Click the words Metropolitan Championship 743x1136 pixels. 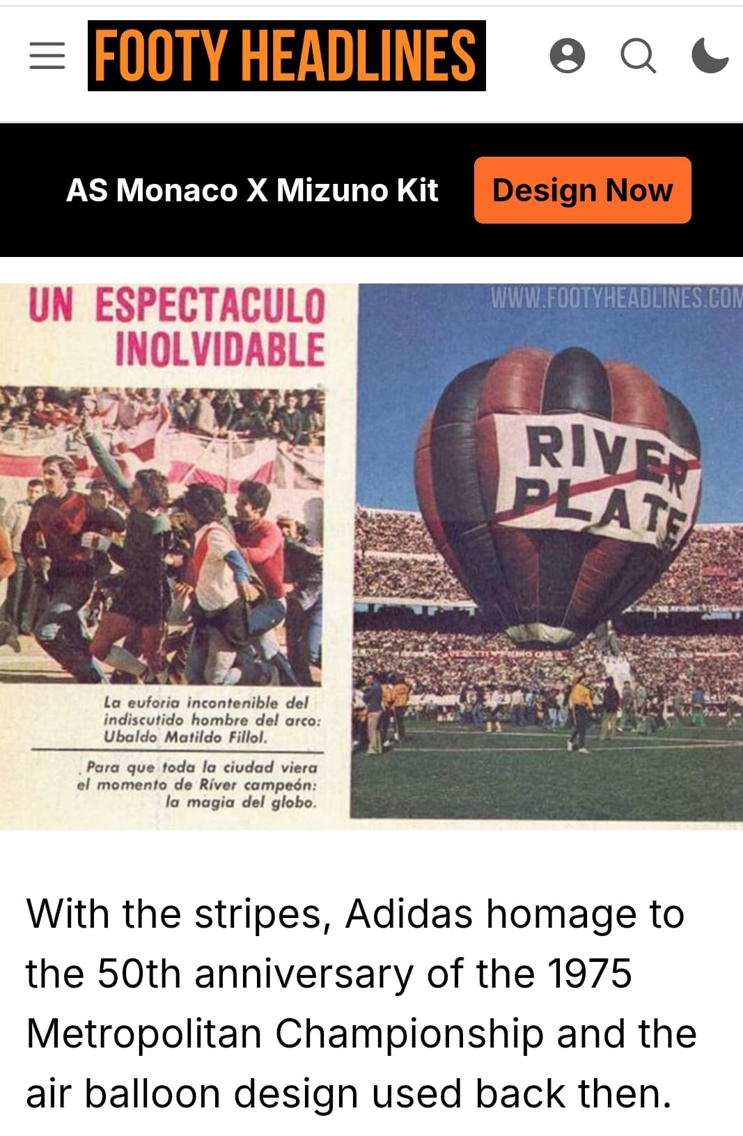[x=285, y=1034]
